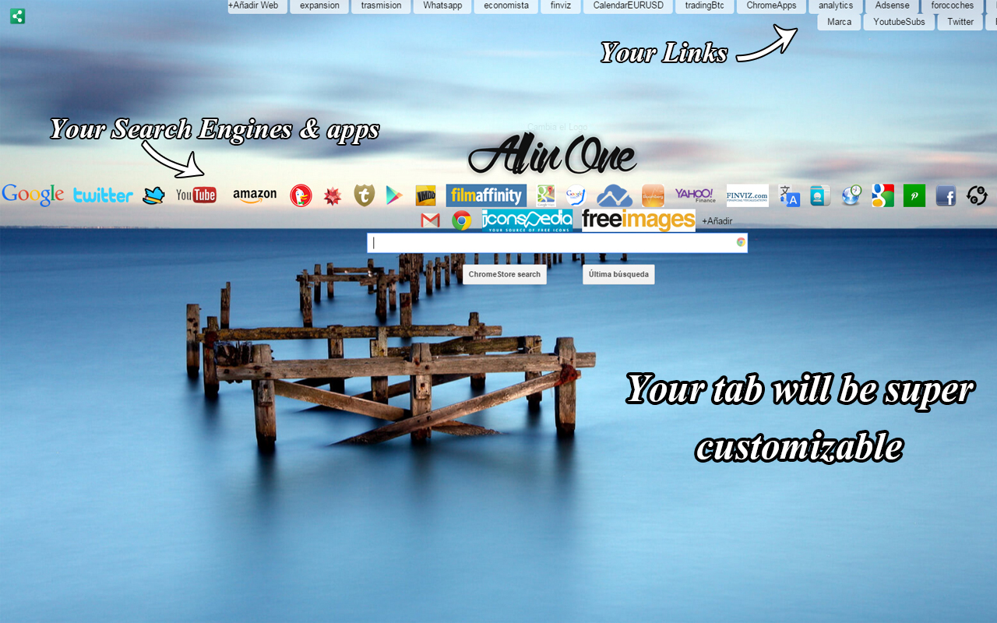Click the globe with clock icon

tap(851, 195)
